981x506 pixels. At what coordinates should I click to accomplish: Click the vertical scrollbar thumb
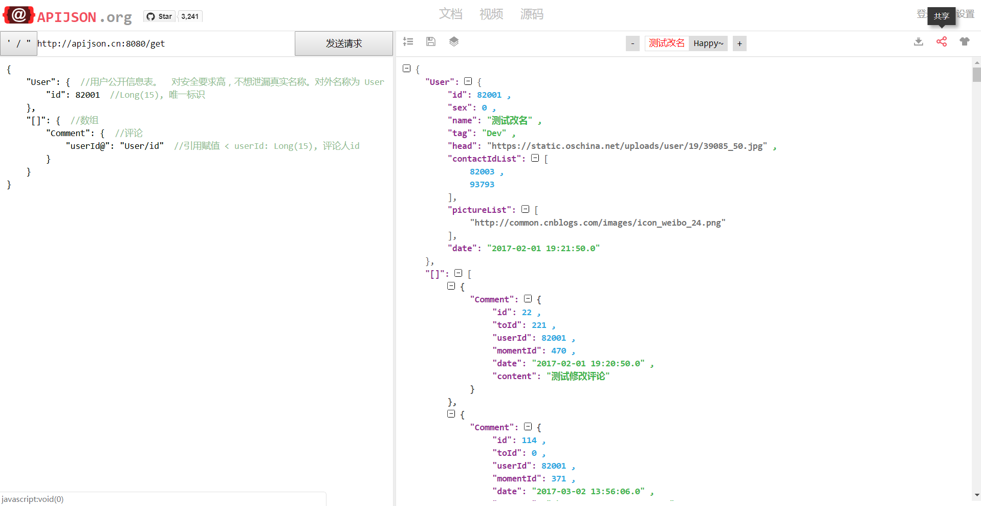tap(976, 75)
